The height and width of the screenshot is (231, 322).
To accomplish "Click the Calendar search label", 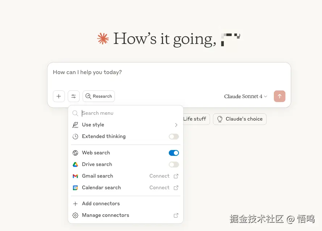I will [x=101, y=187].
